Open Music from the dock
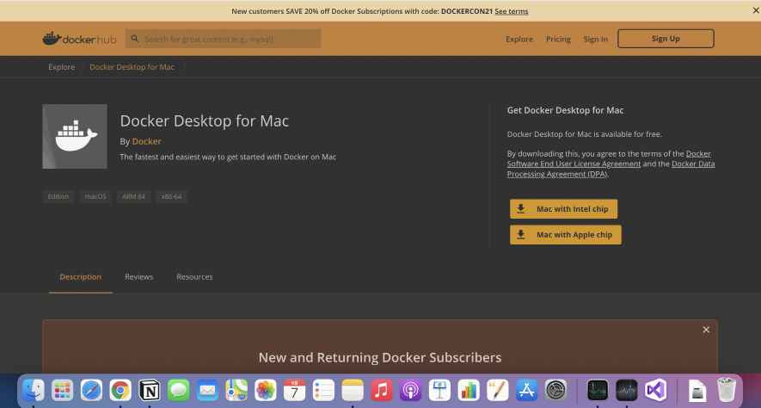761x408 pixels. 382,390
